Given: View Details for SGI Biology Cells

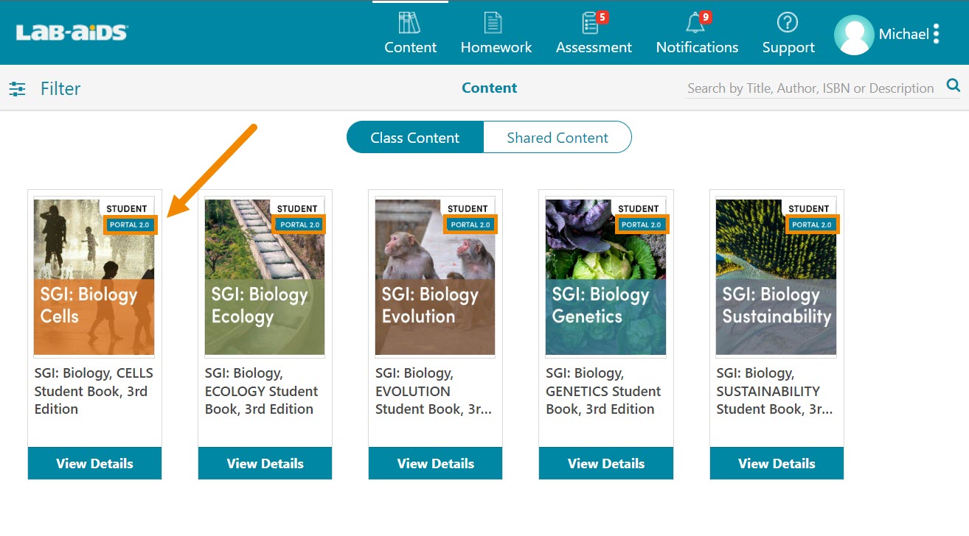Looking at the screenshot, I should (x=94, y=464).
